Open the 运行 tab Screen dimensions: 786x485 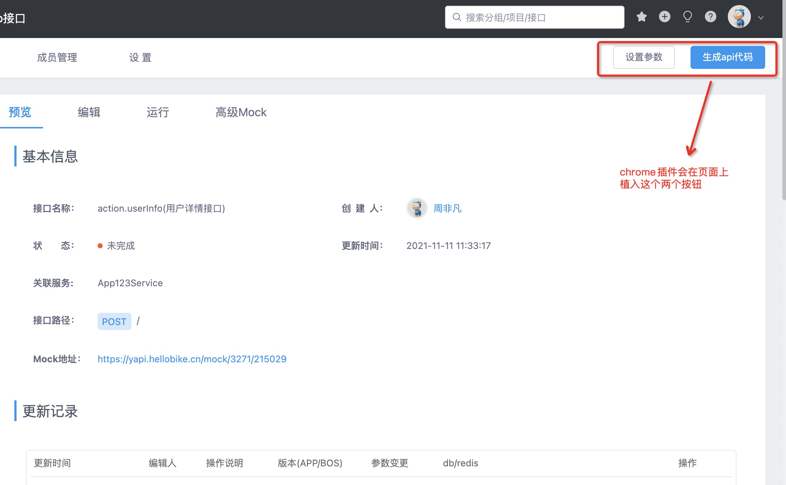158,112
